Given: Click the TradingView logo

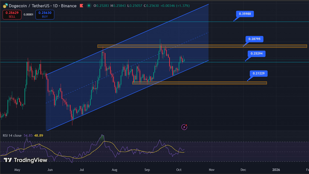Looking at the screenshot, I should (25, 160).
